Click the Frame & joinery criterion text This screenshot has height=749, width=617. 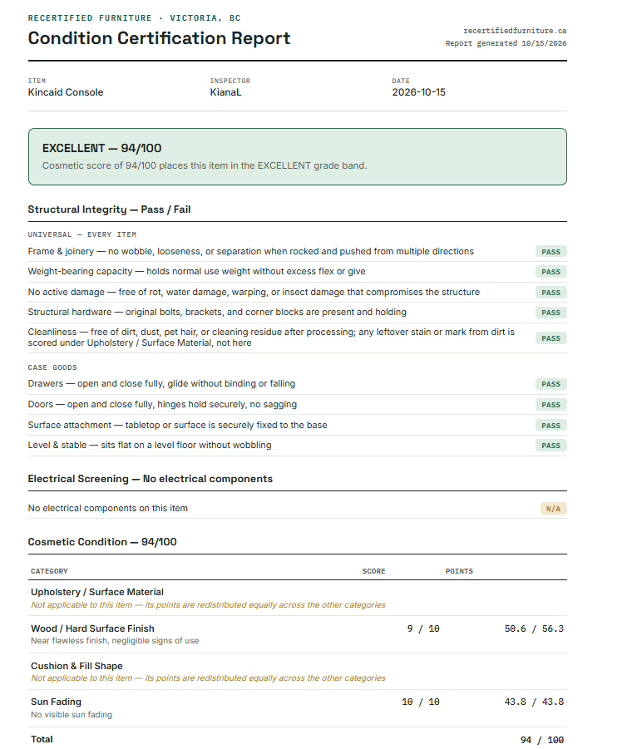(251, 251)
